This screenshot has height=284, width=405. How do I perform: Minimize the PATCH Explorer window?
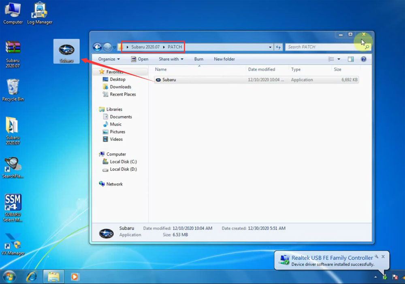(341, 34)
